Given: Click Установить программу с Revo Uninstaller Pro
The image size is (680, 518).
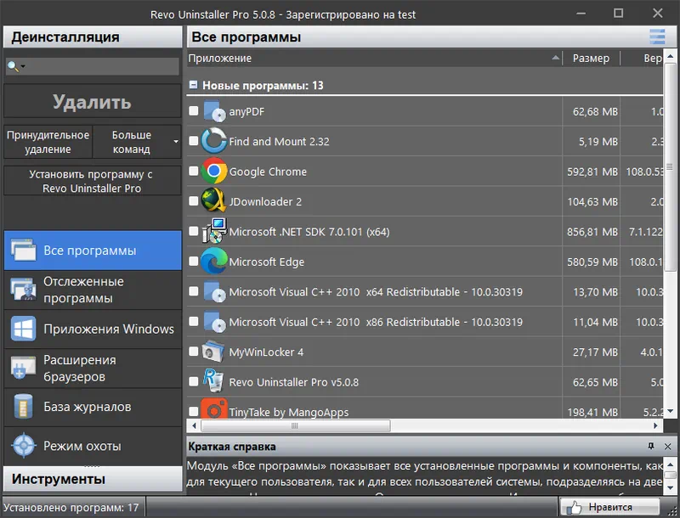Looking at the screenshot, I should click(x=93, y=181).
